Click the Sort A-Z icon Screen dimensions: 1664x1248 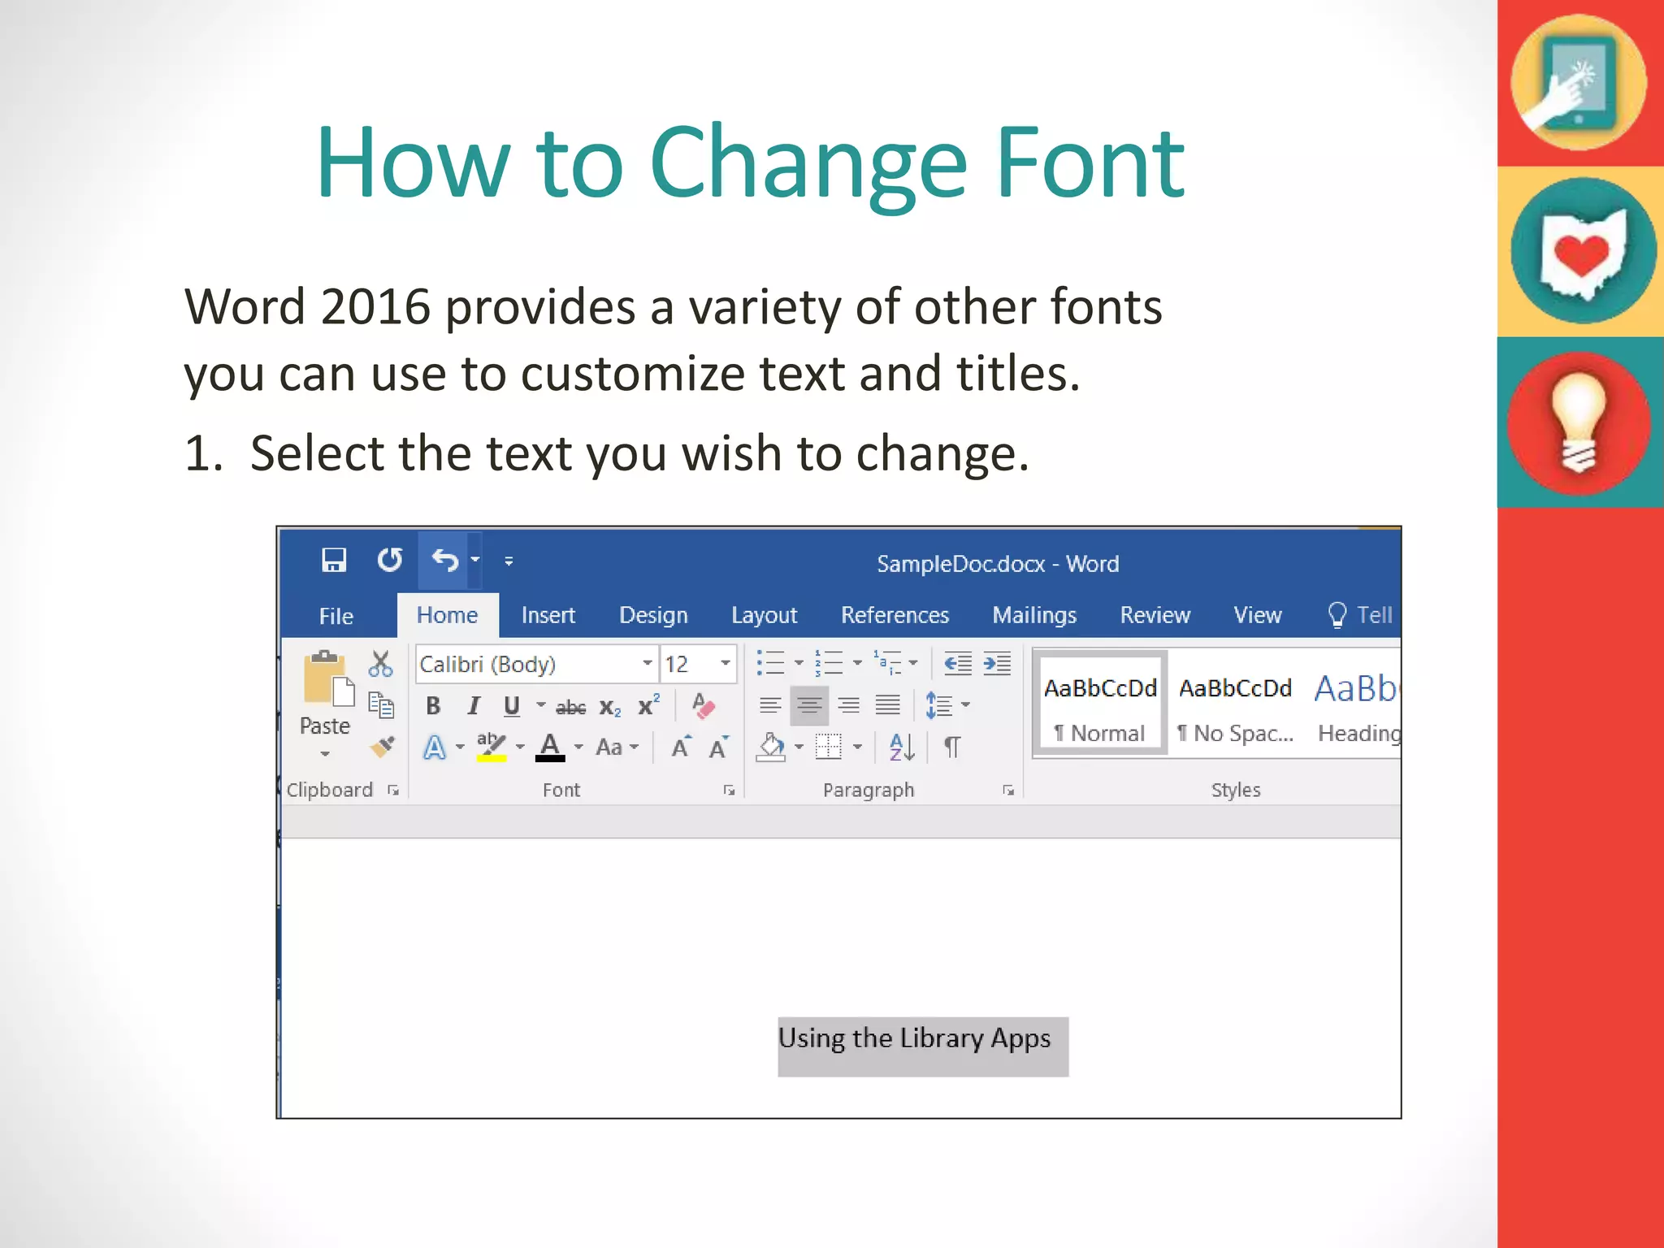(x=902, y=747)
